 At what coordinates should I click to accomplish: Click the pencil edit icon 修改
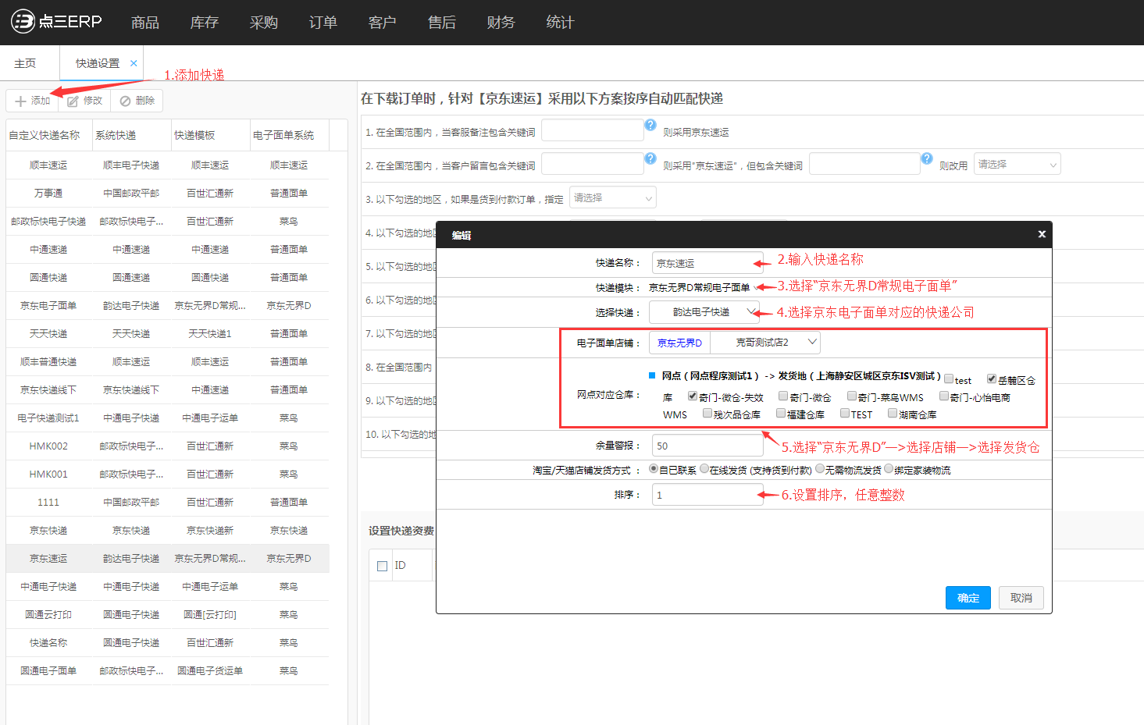pos(73,101)
